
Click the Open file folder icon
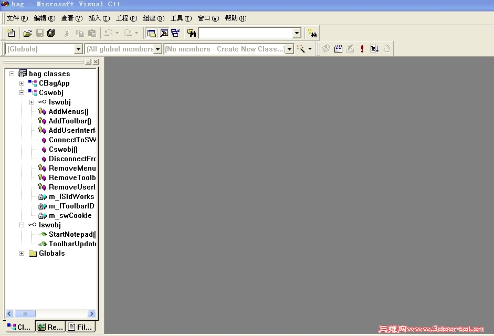[x=27, y=33]
